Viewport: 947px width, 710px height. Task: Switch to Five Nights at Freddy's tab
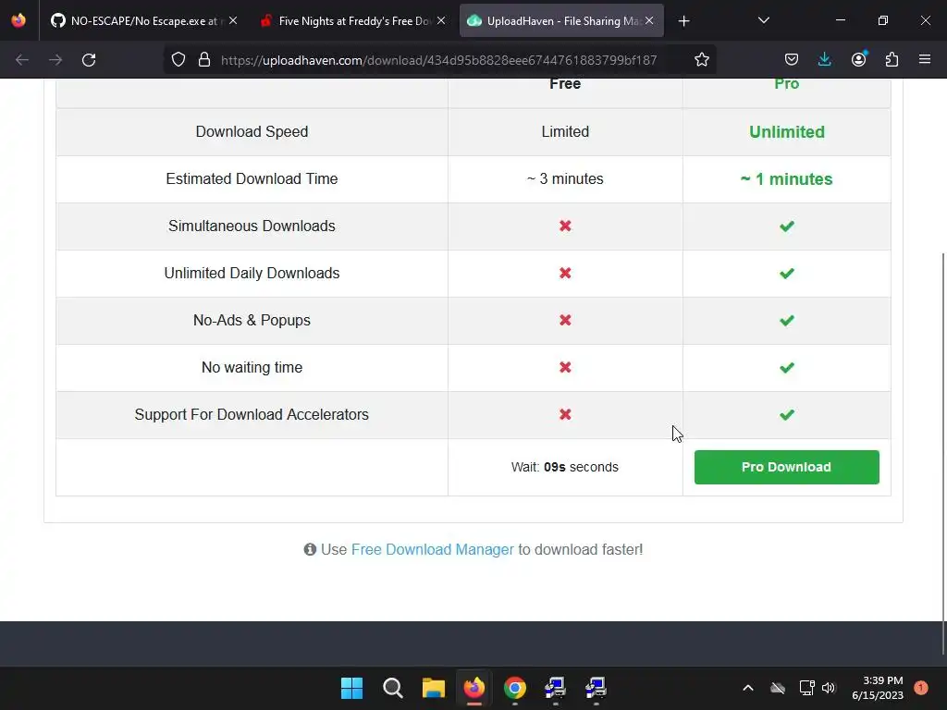(x=352, y=20)
